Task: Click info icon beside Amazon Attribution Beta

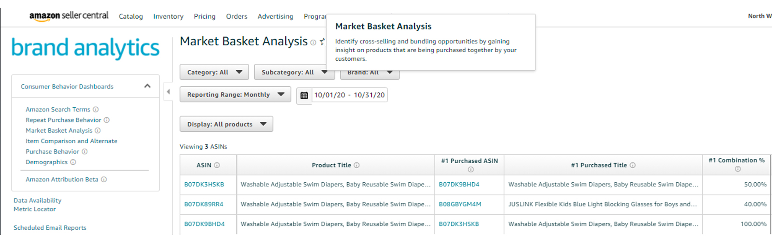Action: [104, 180]
